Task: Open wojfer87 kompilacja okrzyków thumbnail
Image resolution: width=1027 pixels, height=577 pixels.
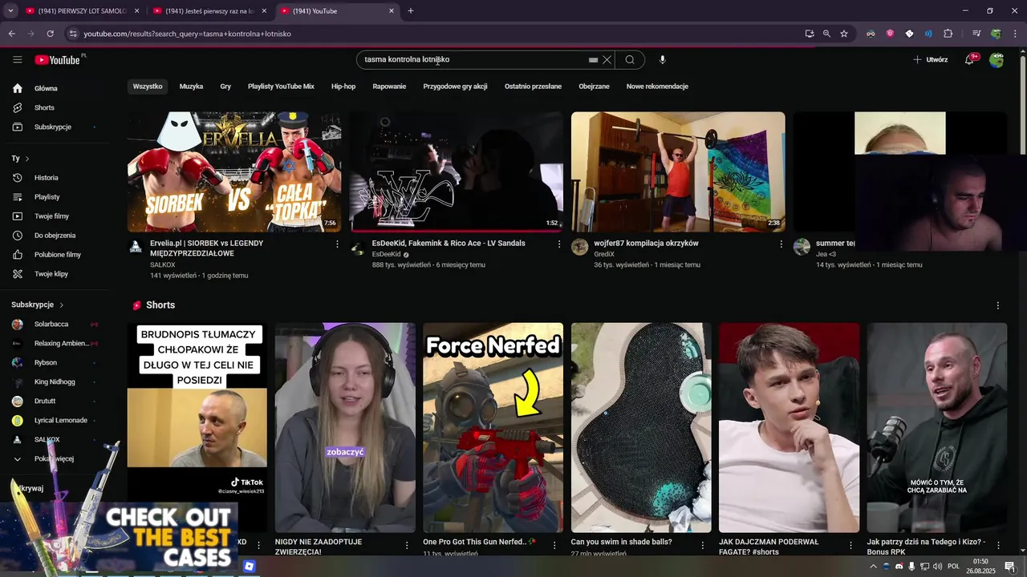Action: coord(678,171)
